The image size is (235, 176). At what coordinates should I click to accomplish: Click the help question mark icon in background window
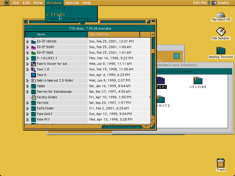tap(177, 56)
